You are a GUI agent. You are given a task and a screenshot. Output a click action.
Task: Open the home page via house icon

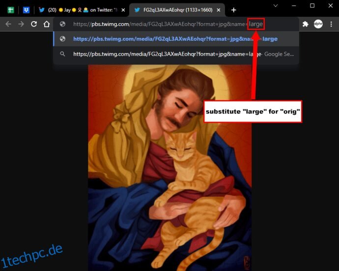tap(47, 24)
